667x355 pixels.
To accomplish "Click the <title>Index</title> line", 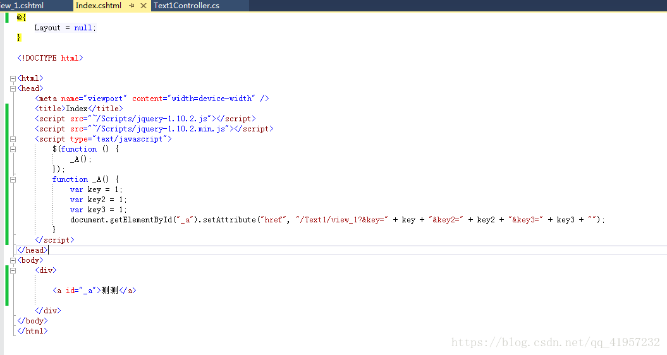I will click(78, 109).
